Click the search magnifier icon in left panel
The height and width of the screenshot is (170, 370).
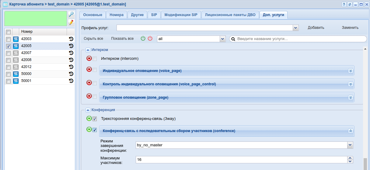(71, 15)
